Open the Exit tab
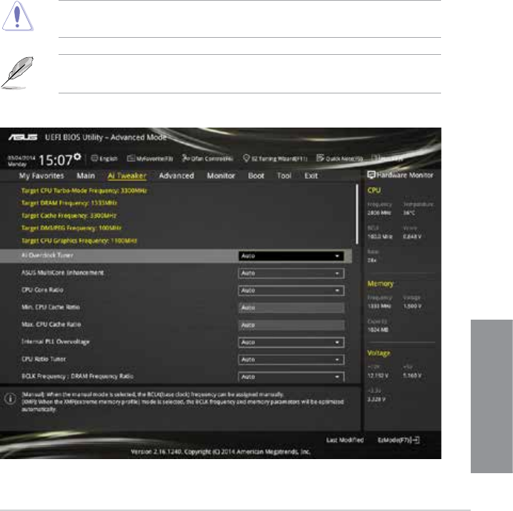The height and width of the screenshot is (511, 513). click(x=311, y=176)
